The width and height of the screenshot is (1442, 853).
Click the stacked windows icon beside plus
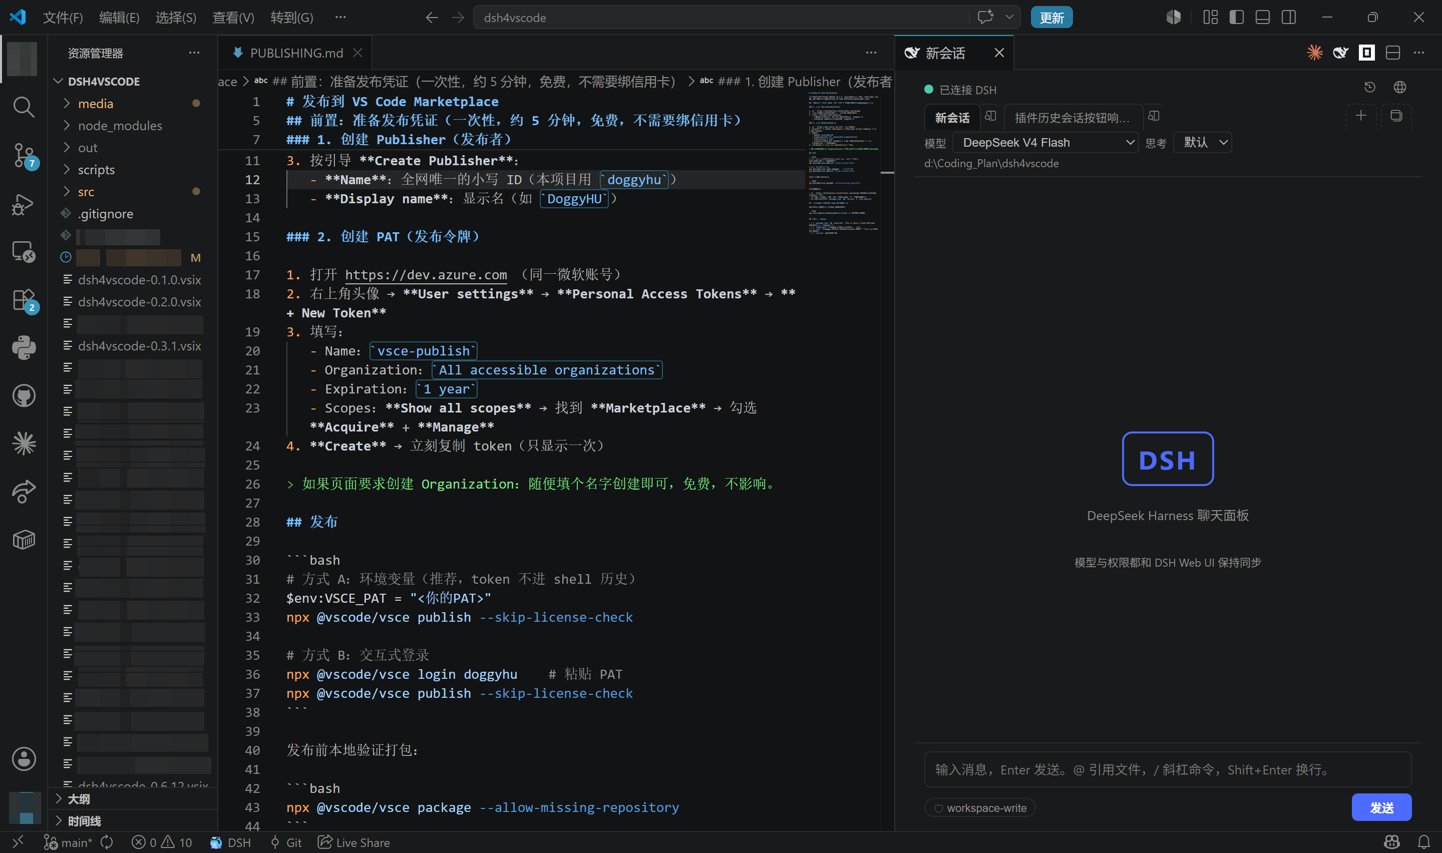1396,116
